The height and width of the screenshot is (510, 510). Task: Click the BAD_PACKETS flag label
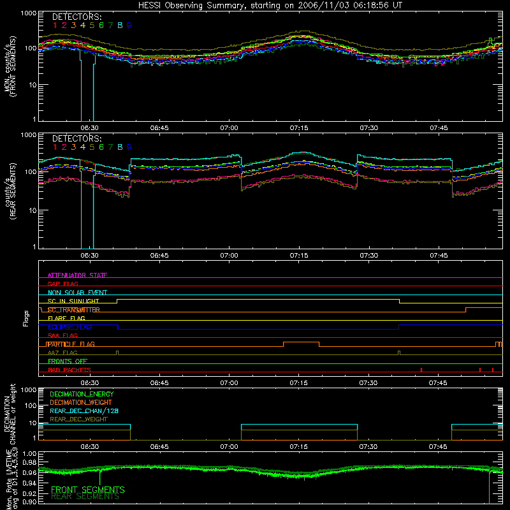tap(69, 370)
